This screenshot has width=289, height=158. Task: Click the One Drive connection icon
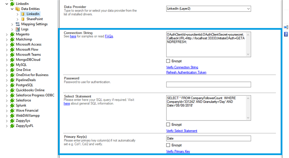pyautogui.click(x=12, y=70)
